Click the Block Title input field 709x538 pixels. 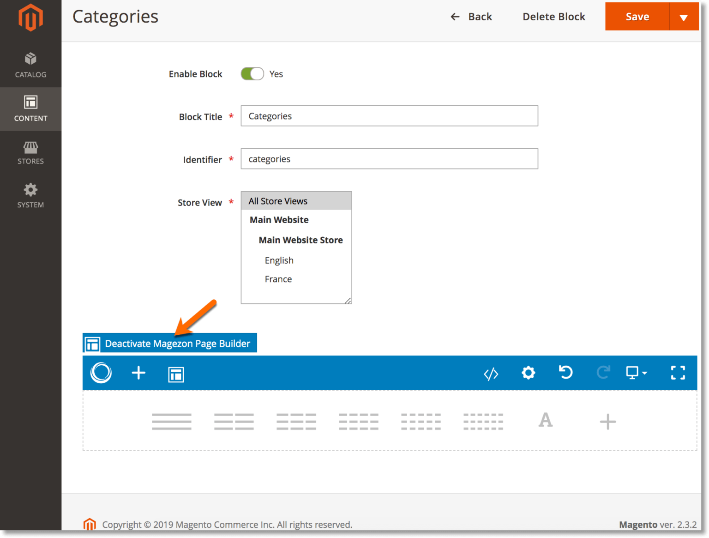[389, 116]
